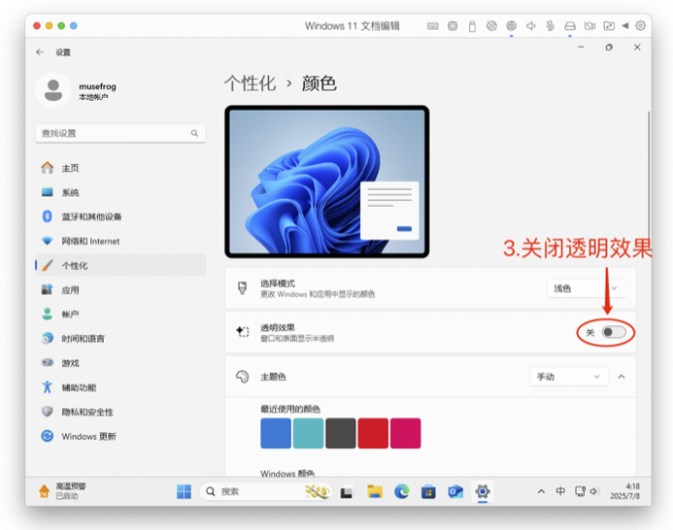Toggle the transparency effects switch
This screenshot has width=673, height=530.
point(614,332)
